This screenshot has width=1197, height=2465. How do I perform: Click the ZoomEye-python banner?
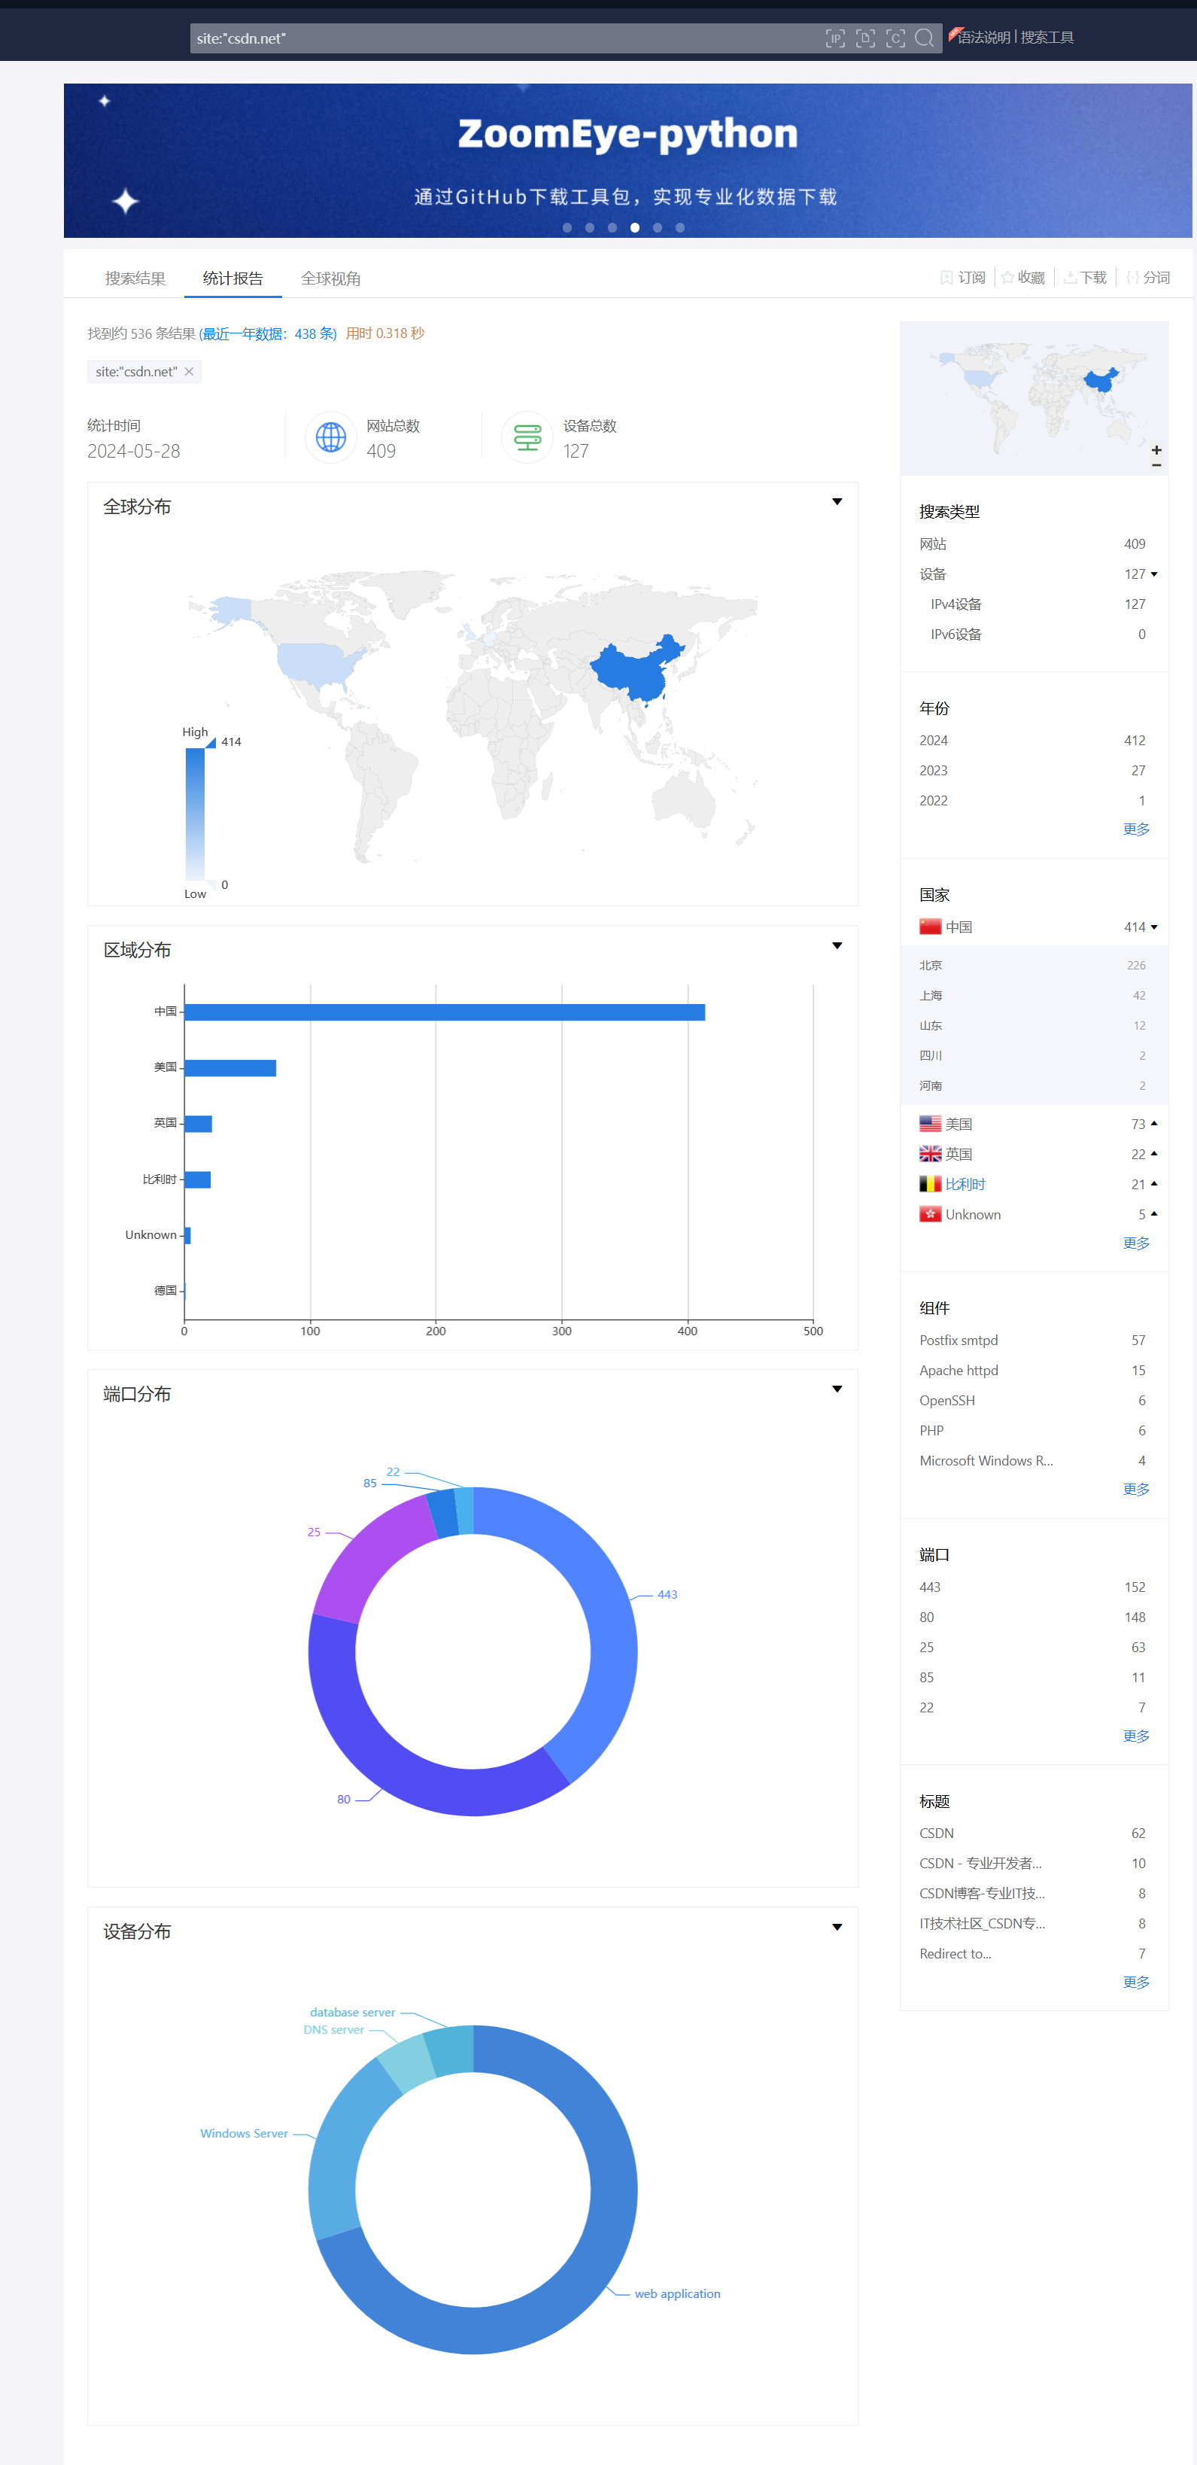[627, 160]
